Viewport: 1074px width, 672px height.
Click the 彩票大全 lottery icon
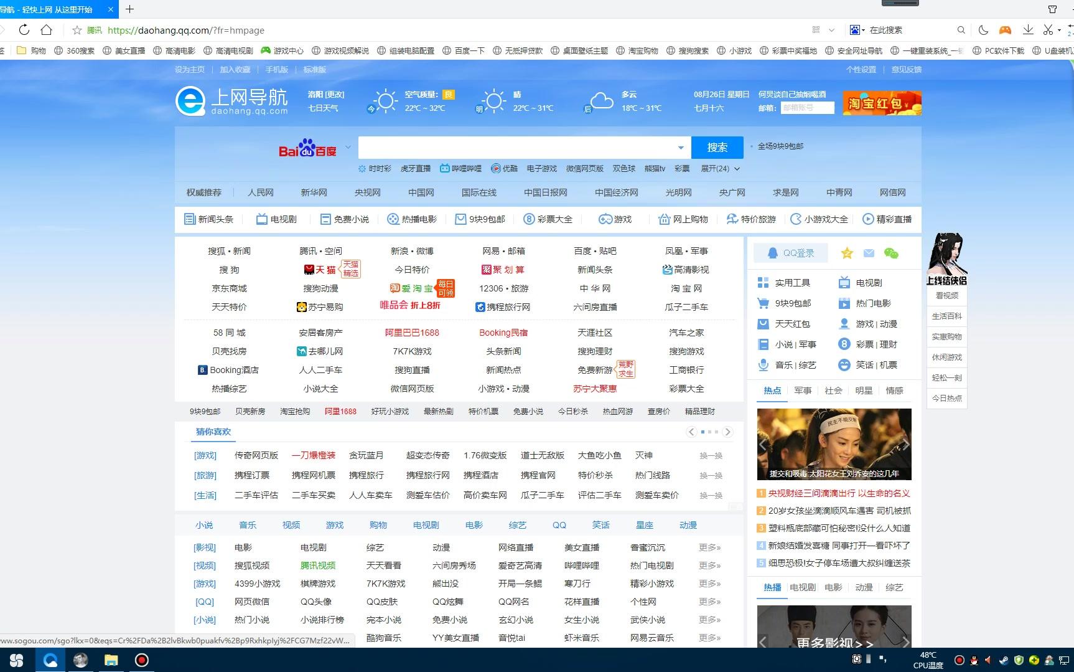[x=529, y=219]
